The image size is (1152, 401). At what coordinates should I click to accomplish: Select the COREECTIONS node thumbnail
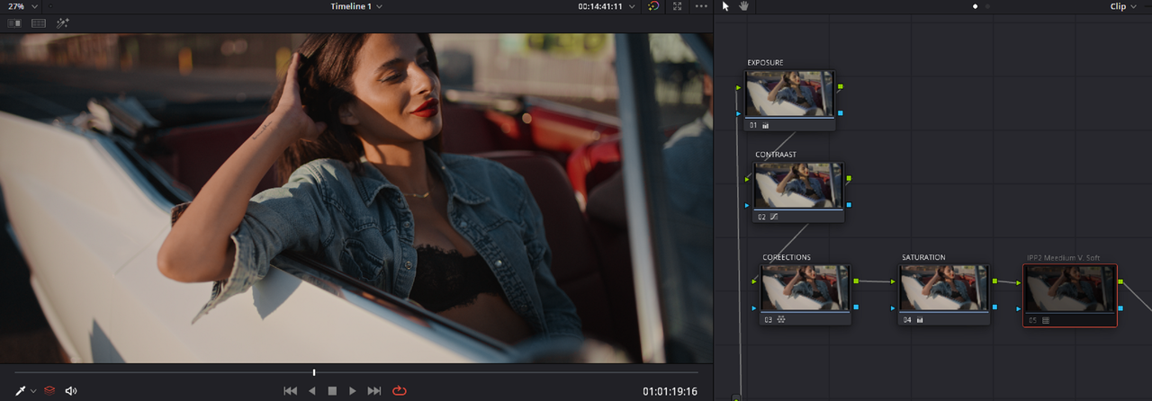805,288
